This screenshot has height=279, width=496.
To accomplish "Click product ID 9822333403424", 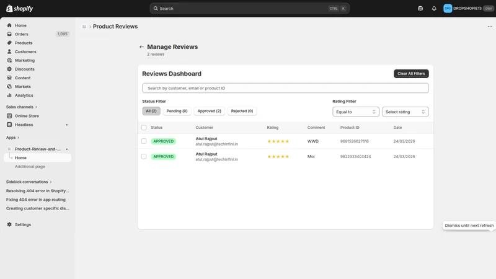I will 355,157.
